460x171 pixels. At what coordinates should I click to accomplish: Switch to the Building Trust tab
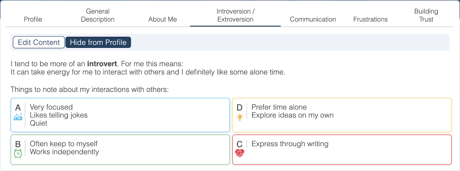[x=426, y=15]
